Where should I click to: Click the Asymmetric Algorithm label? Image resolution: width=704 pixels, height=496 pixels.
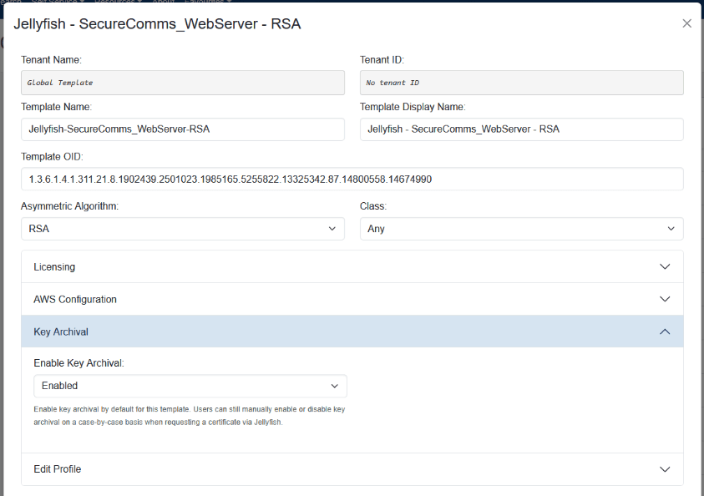(x=69, y=206)
